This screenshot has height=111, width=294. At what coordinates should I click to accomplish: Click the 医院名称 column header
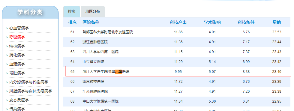(91, 22)
